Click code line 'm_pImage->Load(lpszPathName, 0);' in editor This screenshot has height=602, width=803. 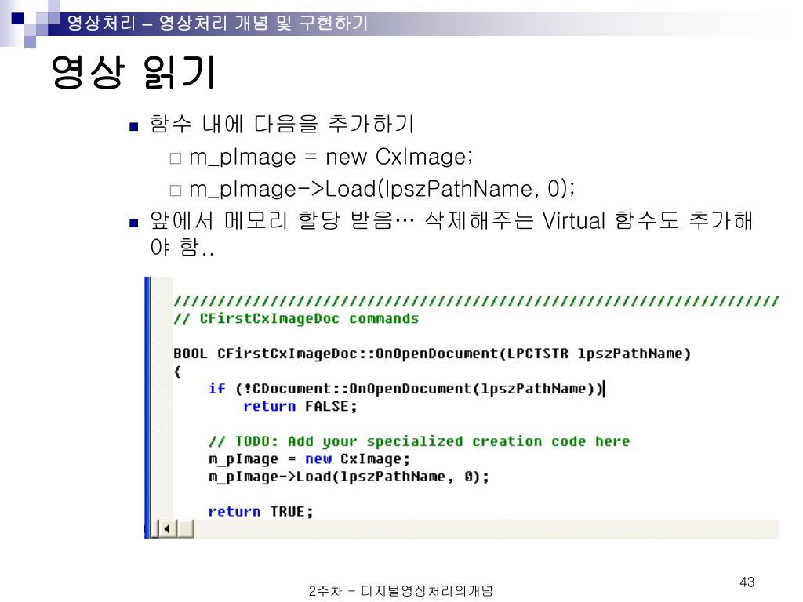point(349,477)
